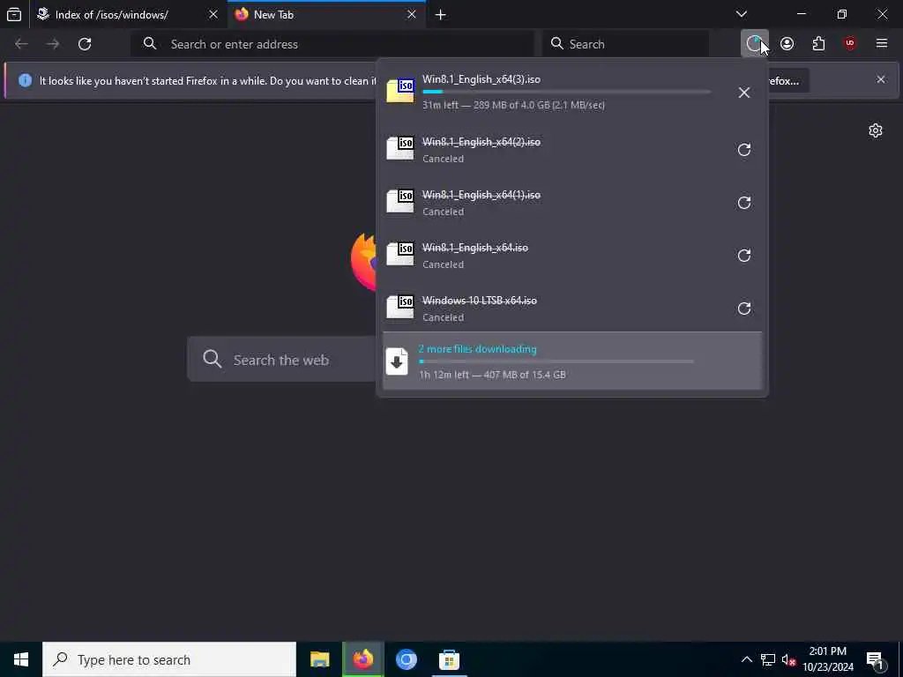The image size is (903, 677).
Task: Click the uBlock Origin shield icon
Action: coord(850,44)
